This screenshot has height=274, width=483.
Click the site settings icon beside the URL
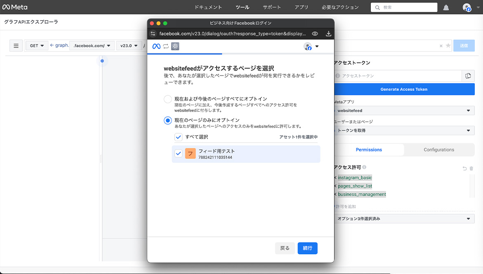(x=153, y=34)
